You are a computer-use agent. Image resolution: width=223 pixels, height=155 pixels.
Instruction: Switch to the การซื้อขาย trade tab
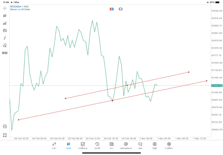pyautogui.click(x=83, y=146)
